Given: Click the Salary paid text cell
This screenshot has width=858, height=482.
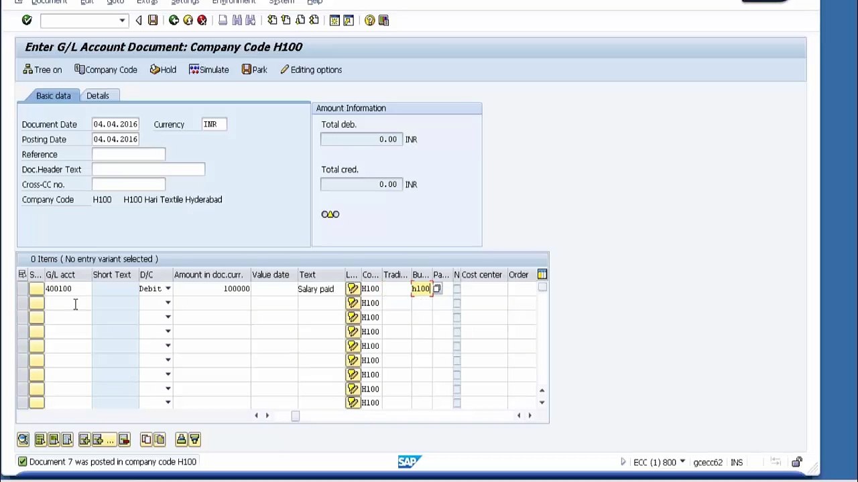Looking at the screenshot, I should tap(321, 289).
